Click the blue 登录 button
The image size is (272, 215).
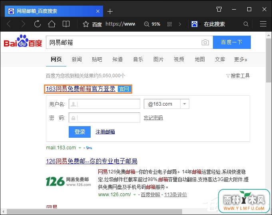click(x=79, y=132)
